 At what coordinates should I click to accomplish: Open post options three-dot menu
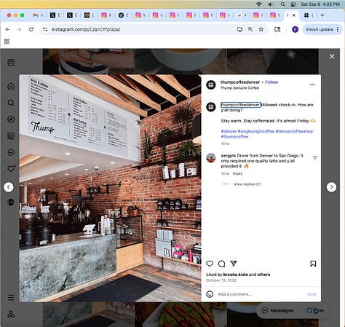312,84
